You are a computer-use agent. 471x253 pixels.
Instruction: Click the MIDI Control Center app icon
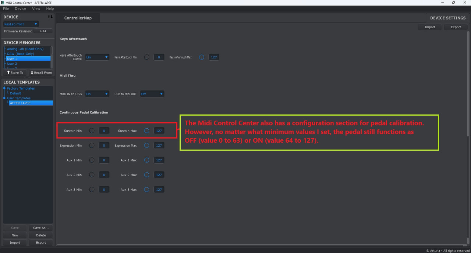pos(3,3)
